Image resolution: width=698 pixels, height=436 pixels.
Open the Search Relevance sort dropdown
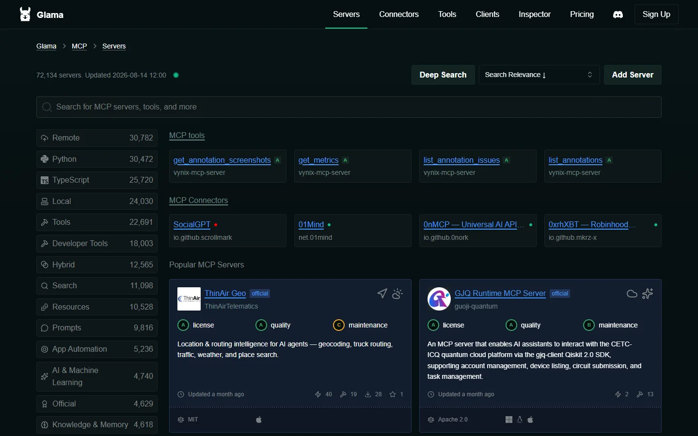[539, 75]
